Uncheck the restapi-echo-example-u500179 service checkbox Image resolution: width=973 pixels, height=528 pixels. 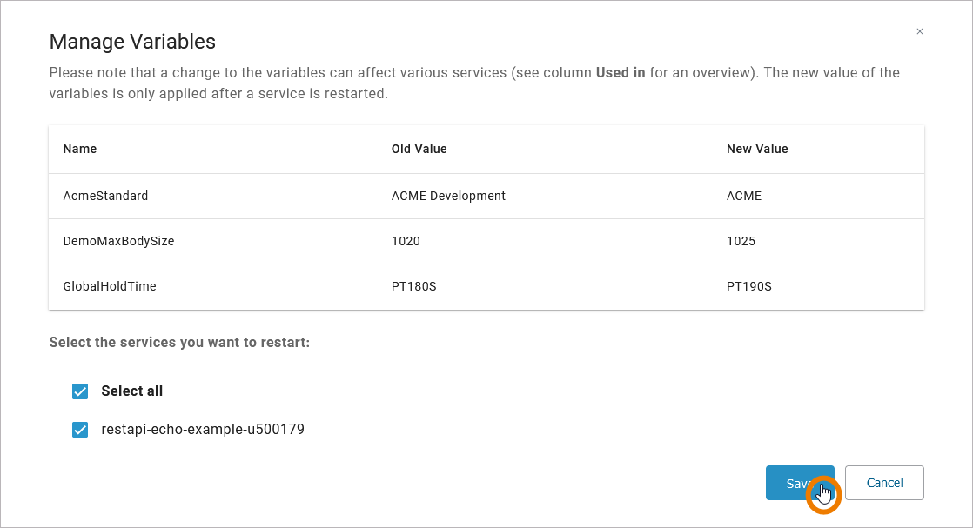point(80,430)
